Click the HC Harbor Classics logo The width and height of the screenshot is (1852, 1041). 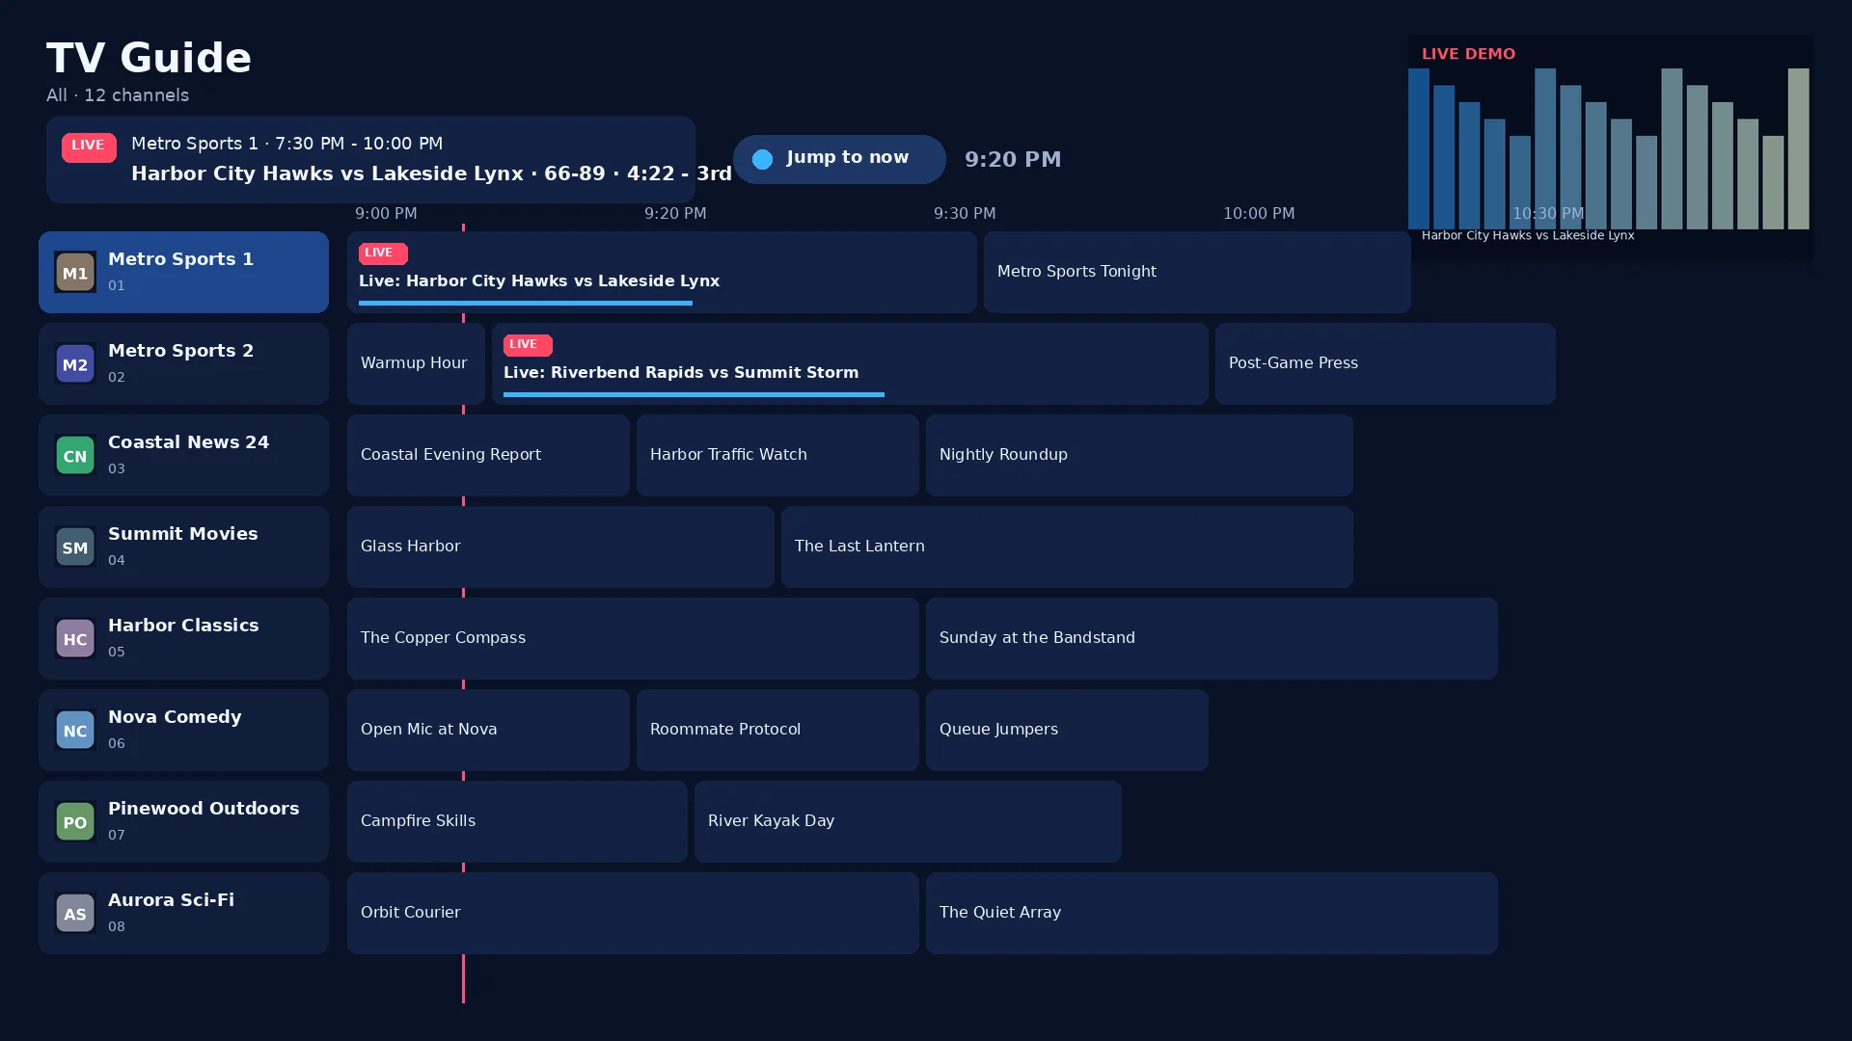(75, 638)
